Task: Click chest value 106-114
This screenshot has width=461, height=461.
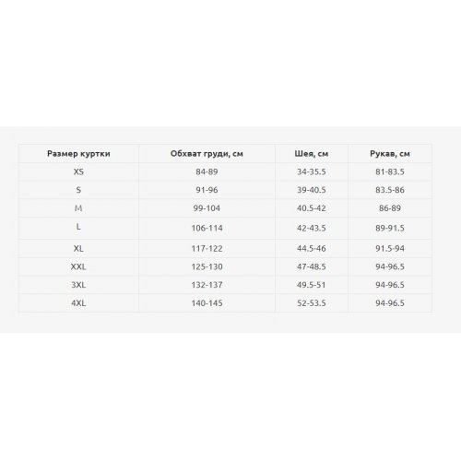Action: pyautogui.click(x=207, y=229)
